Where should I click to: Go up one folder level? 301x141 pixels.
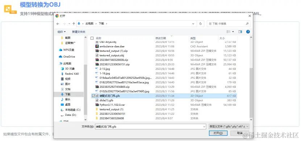coord(74,24)
